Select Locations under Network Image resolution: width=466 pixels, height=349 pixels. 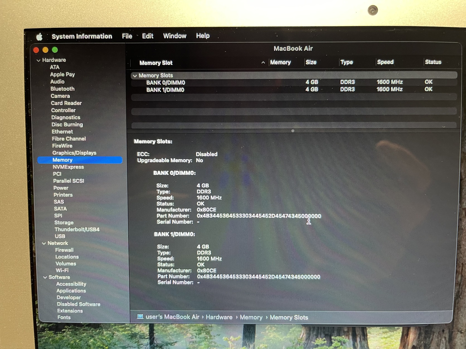click(x=67, y=257)
